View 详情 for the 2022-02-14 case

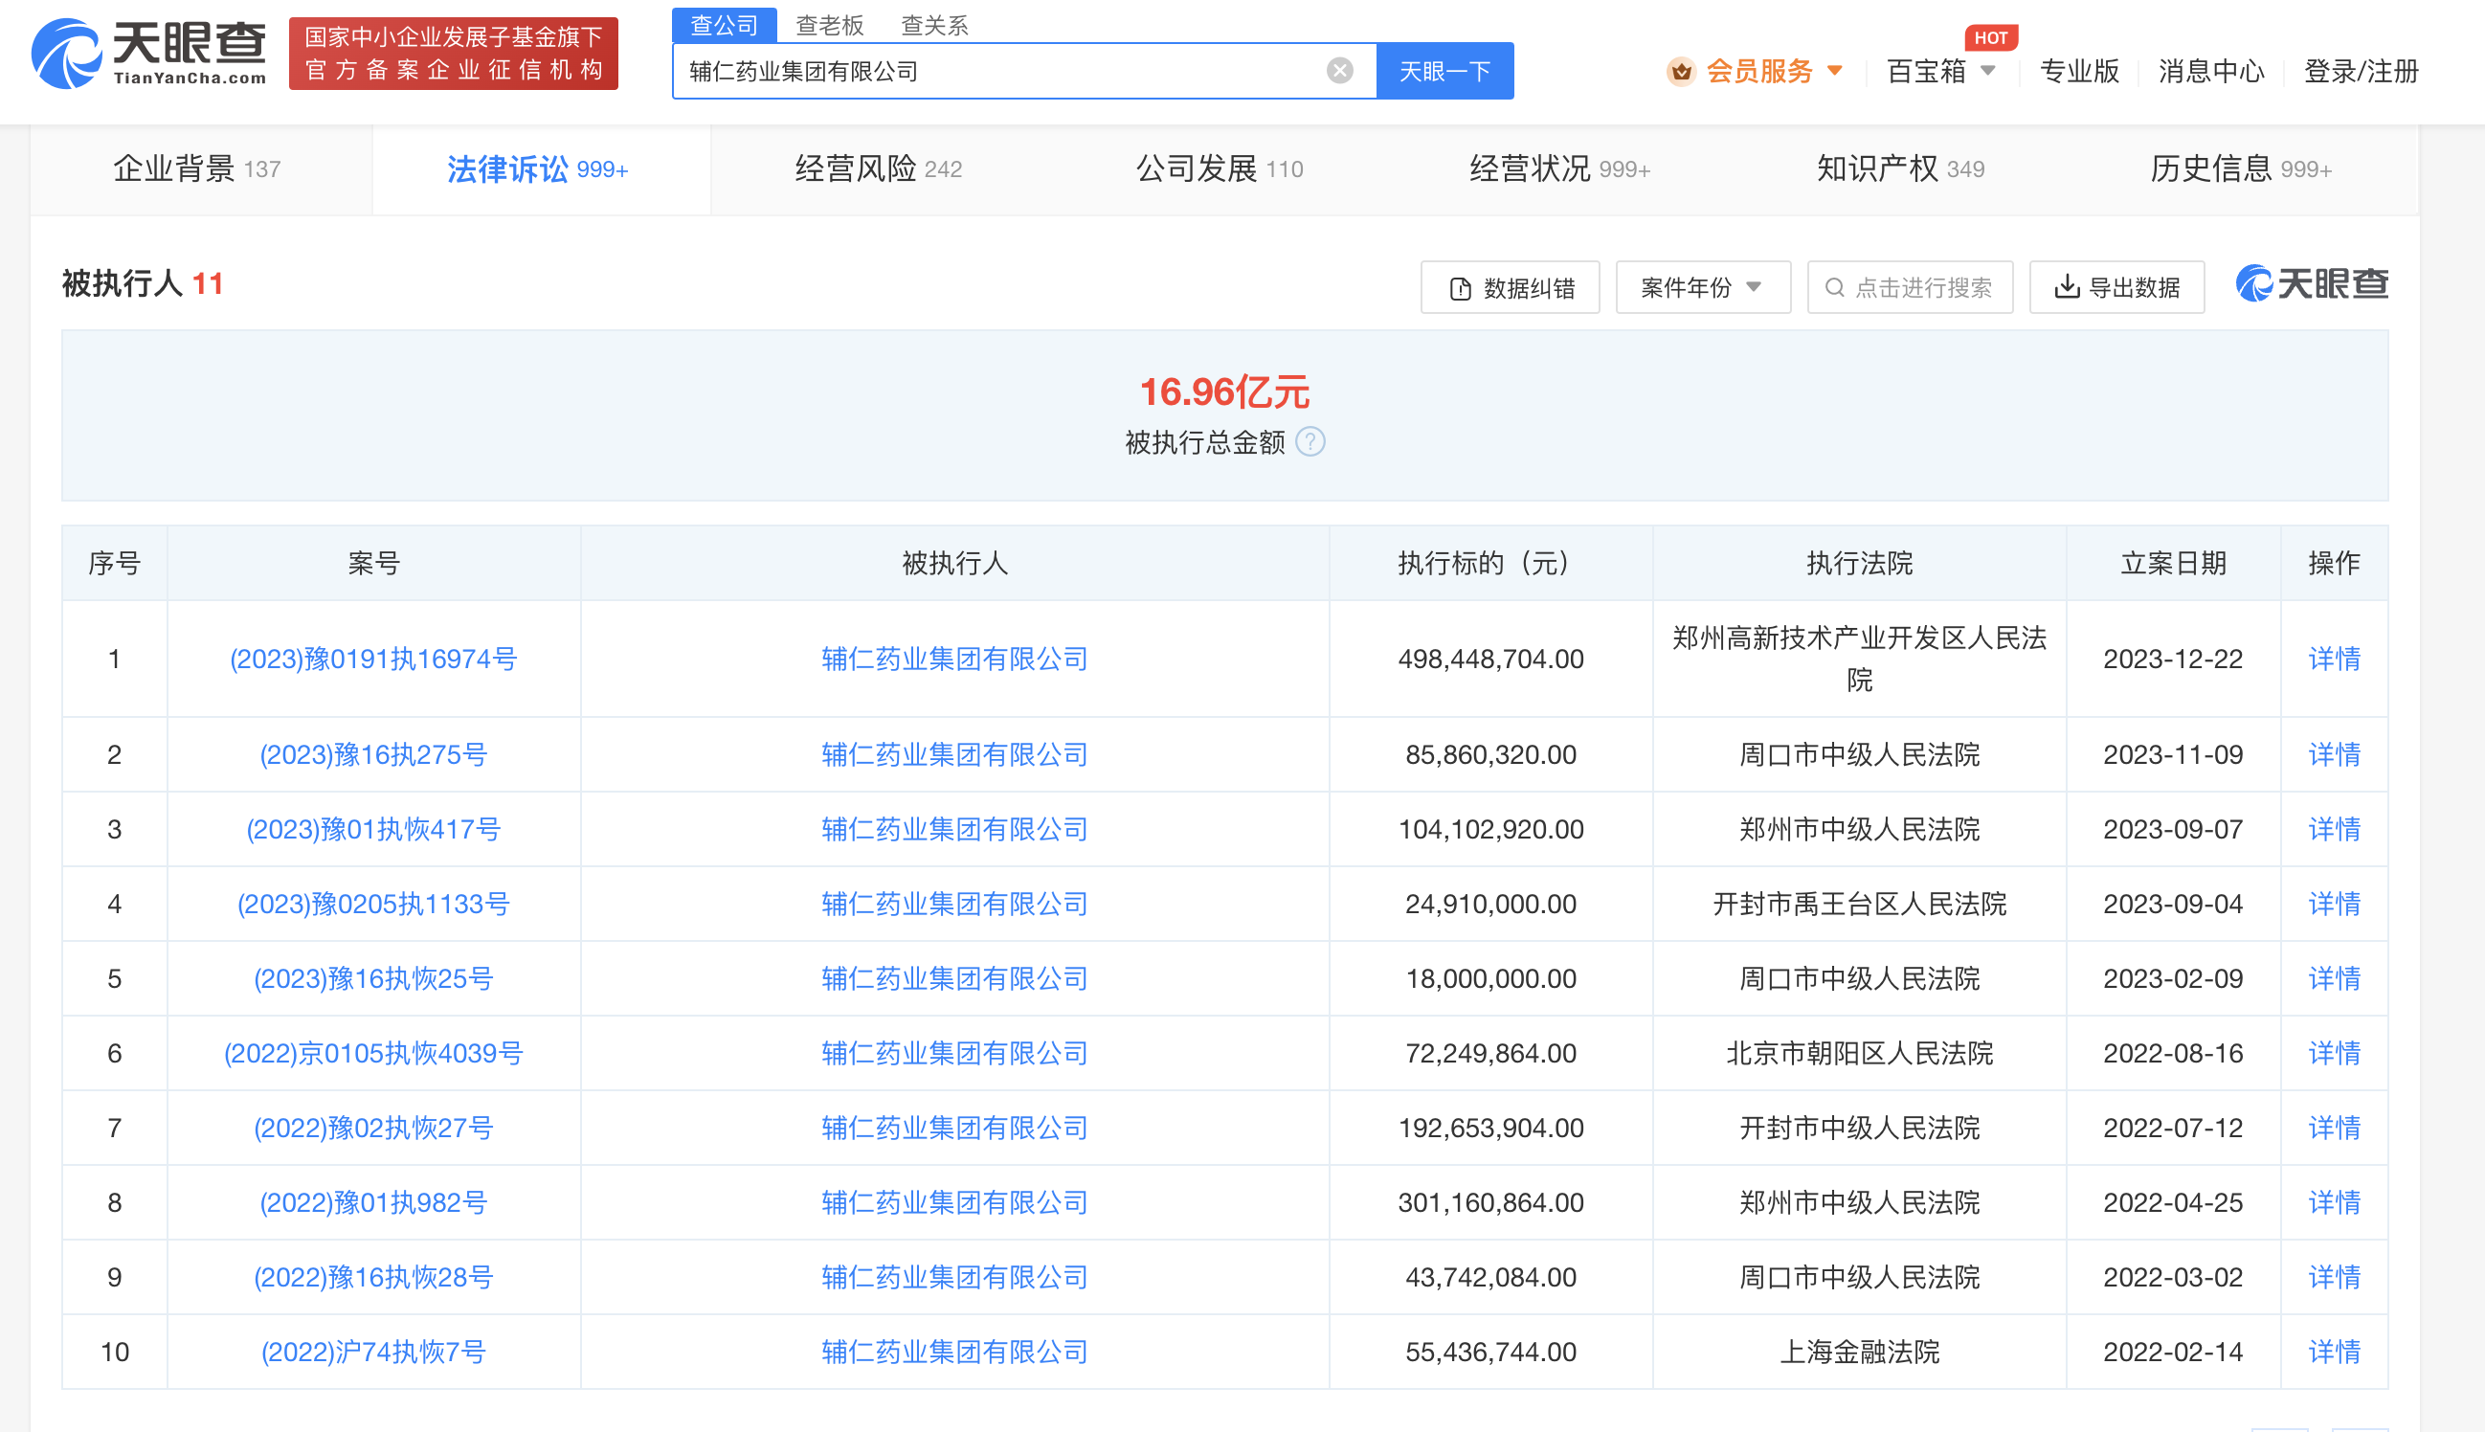(2335, 1353)
